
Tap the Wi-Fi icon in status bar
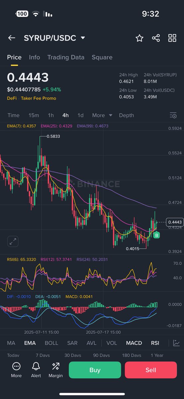36,14
